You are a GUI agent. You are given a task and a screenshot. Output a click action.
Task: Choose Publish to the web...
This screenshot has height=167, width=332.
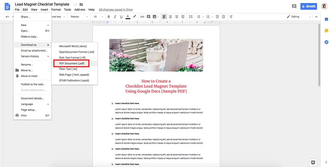click(33, 84)
